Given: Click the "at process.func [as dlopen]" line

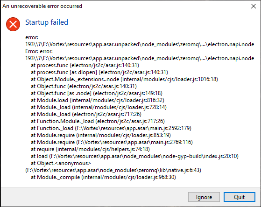Looking at the screenshot, I should (x=99, y=72).
